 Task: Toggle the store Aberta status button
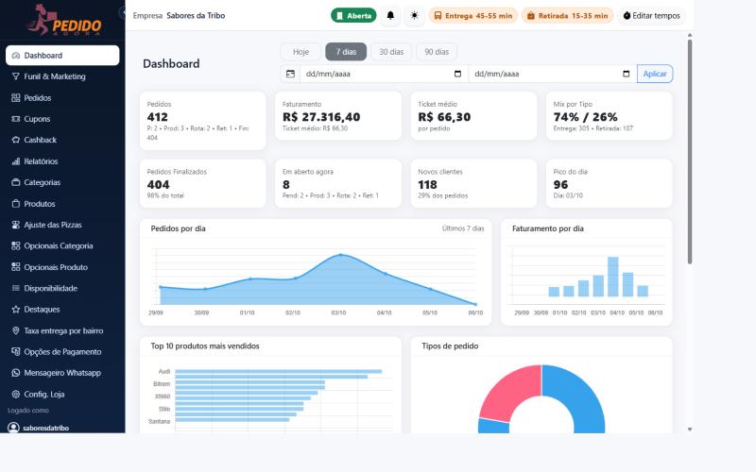click(353, 15)
